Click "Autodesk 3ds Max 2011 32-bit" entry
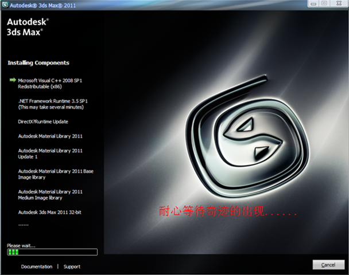The width and height of the screenshot is (349, 275). click(x=49, y=213)
